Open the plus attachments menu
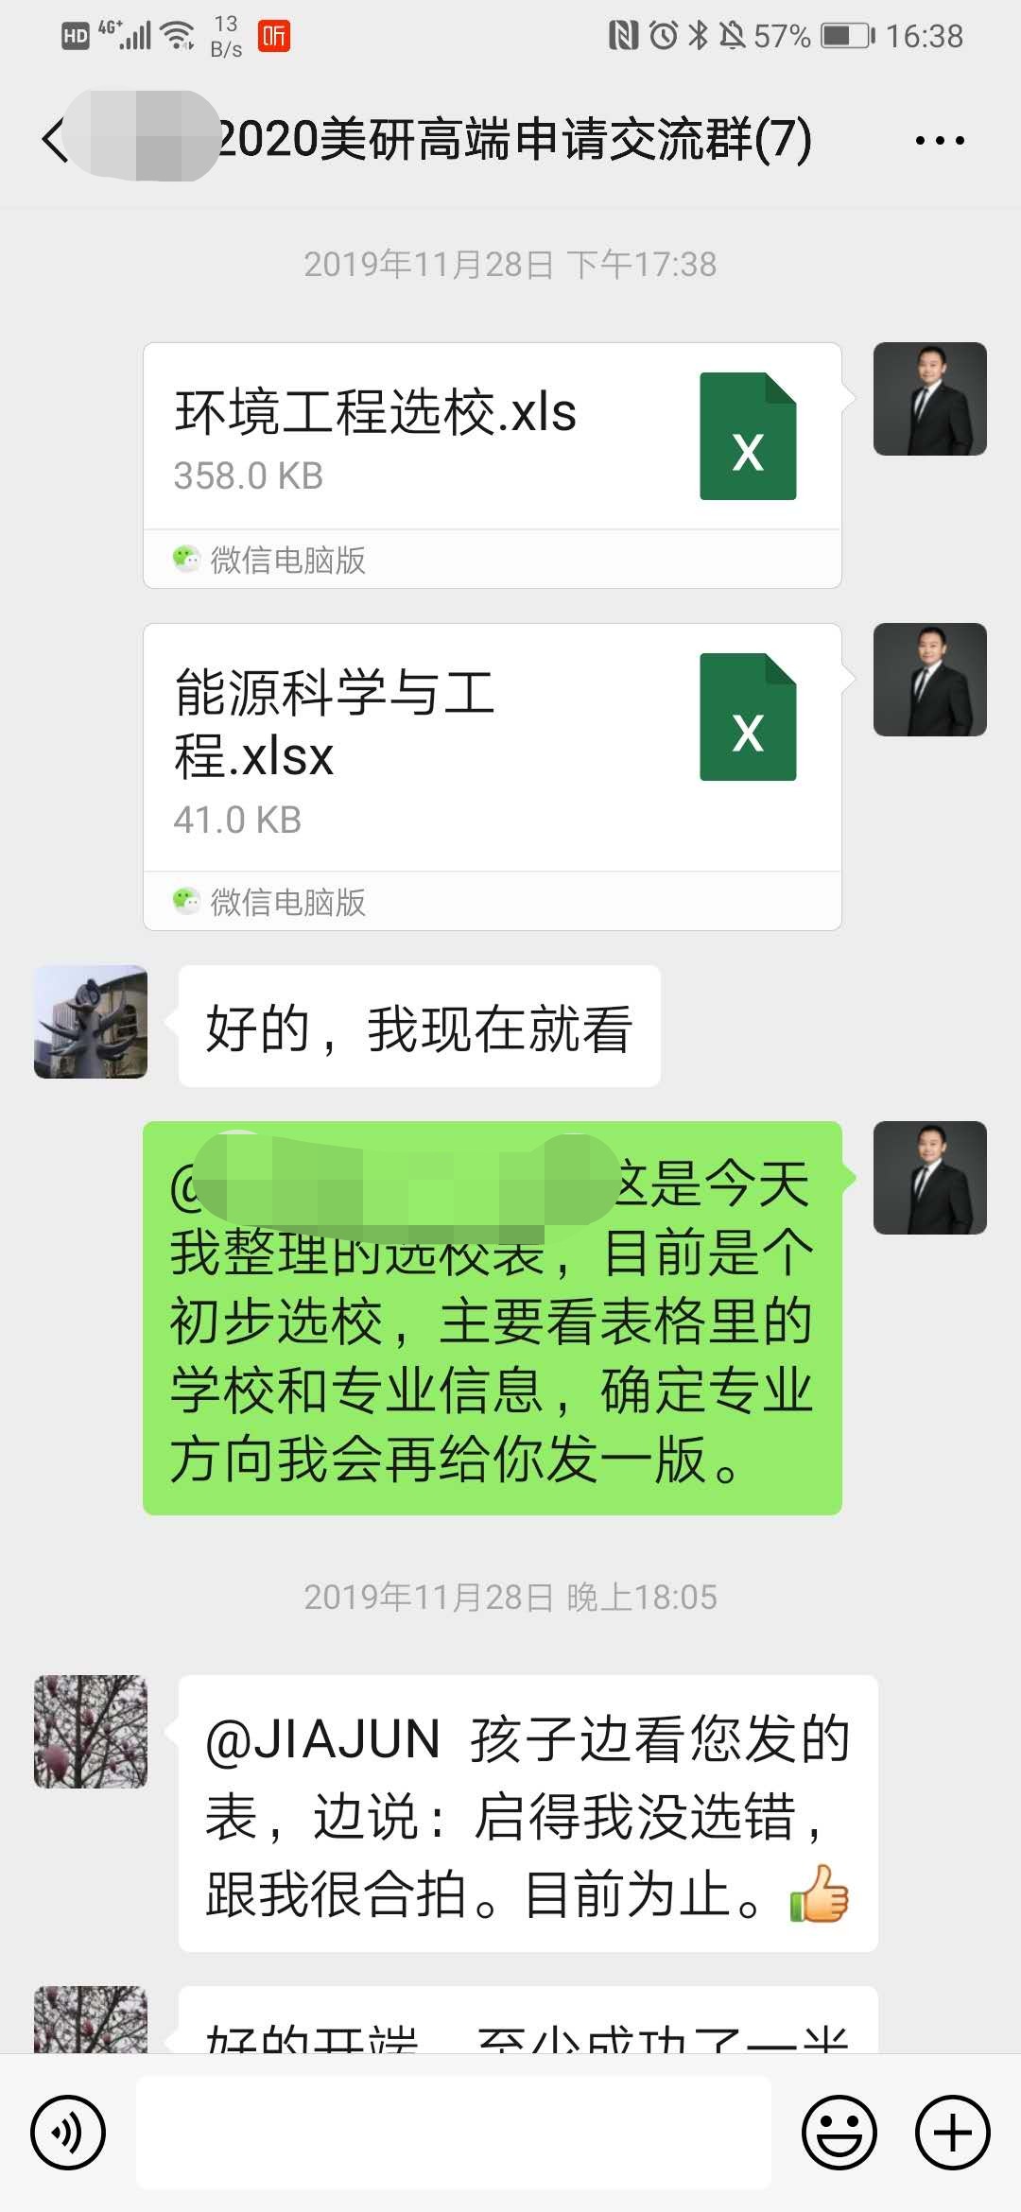The width and height of the screenshot is (1021, 2212). tap(952, 2133)
